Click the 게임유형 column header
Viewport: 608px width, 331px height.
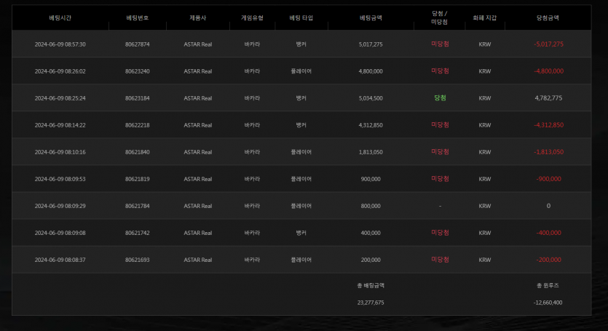(252, 18)
